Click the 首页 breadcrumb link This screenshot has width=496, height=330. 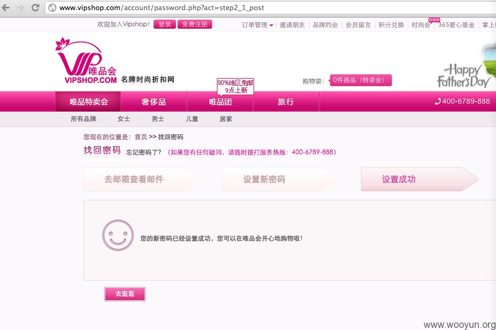pyautogui.click(x=141, y=137)
